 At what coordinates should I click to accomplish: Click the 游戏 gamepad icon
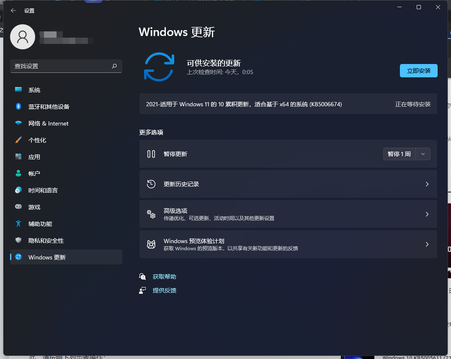click(x=18, y=207)
